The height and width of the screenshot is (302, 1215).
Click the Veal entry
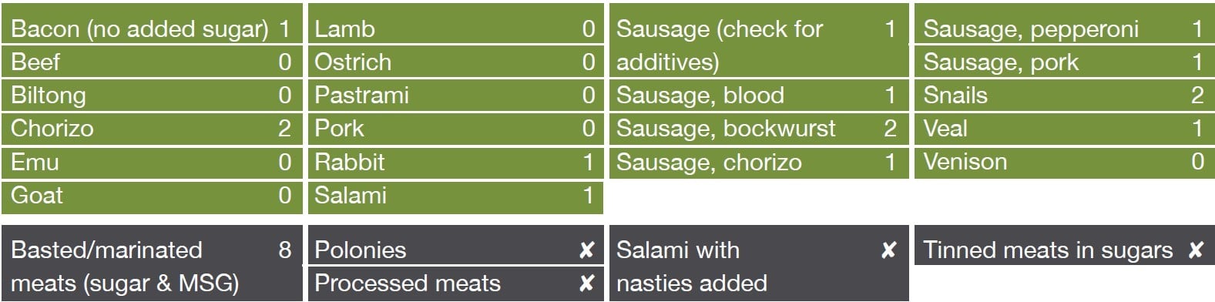click(1064, 128)
